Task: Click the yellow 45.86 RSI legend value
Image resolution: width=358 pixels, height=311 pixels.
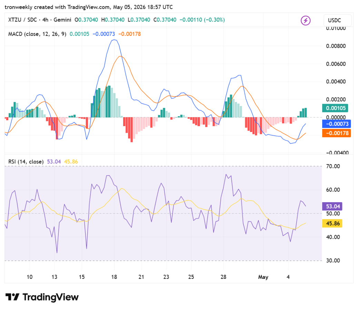Action: [x=71, y=162]
